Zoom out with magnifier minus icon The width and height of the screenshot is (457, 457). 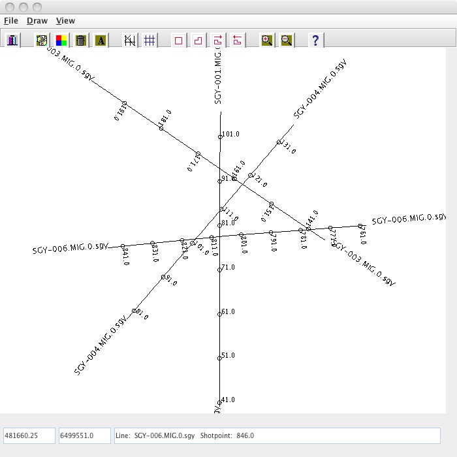coord(286,40)
